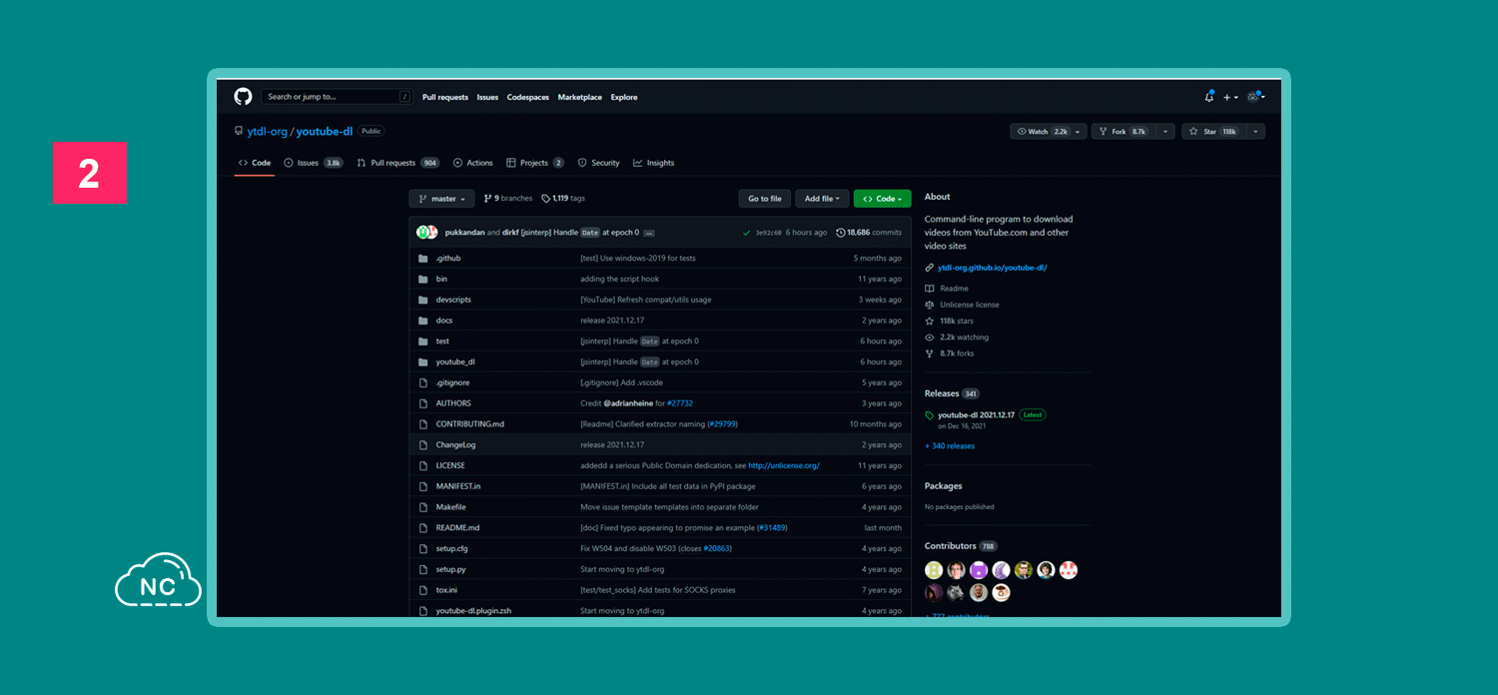
Task: Open the youtube-dl 2021.12.17 release link
Action: coord(976,414)
